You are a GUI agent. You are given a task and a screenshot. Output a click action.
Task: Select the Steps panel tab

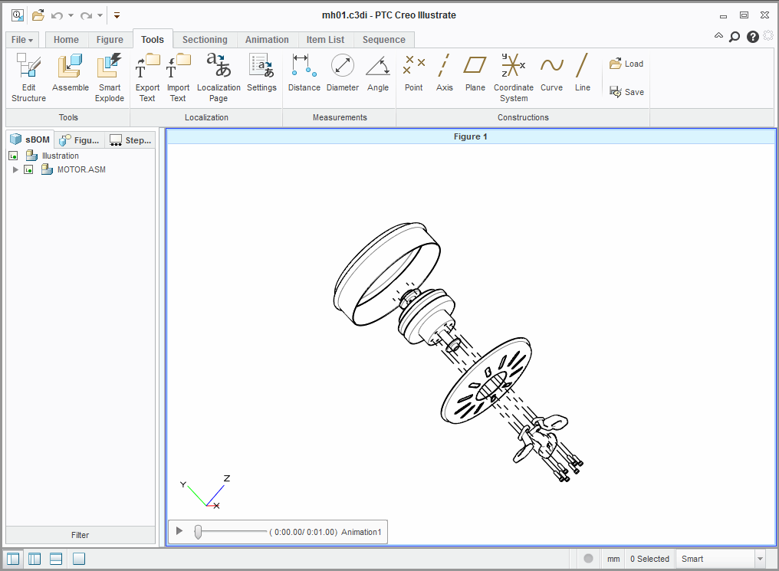point(130,140)
